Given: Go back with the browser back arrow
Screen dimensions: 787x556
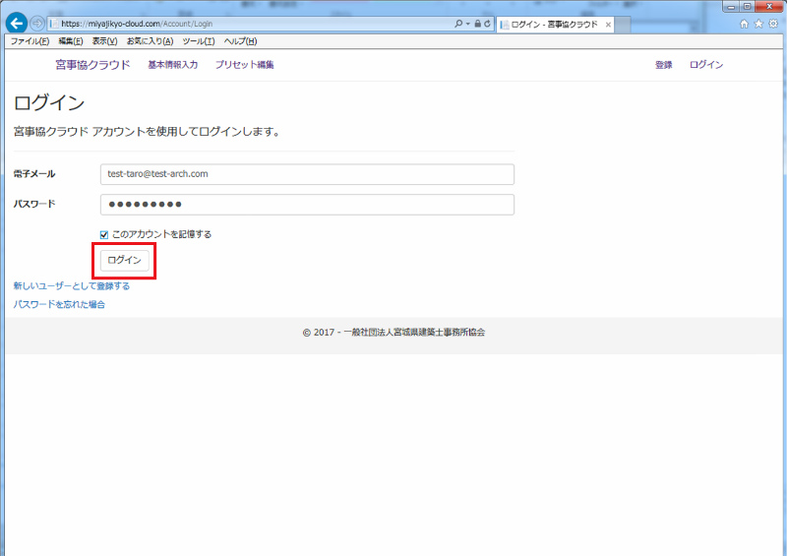Looking at the screenshot, I should click(17, 23).
